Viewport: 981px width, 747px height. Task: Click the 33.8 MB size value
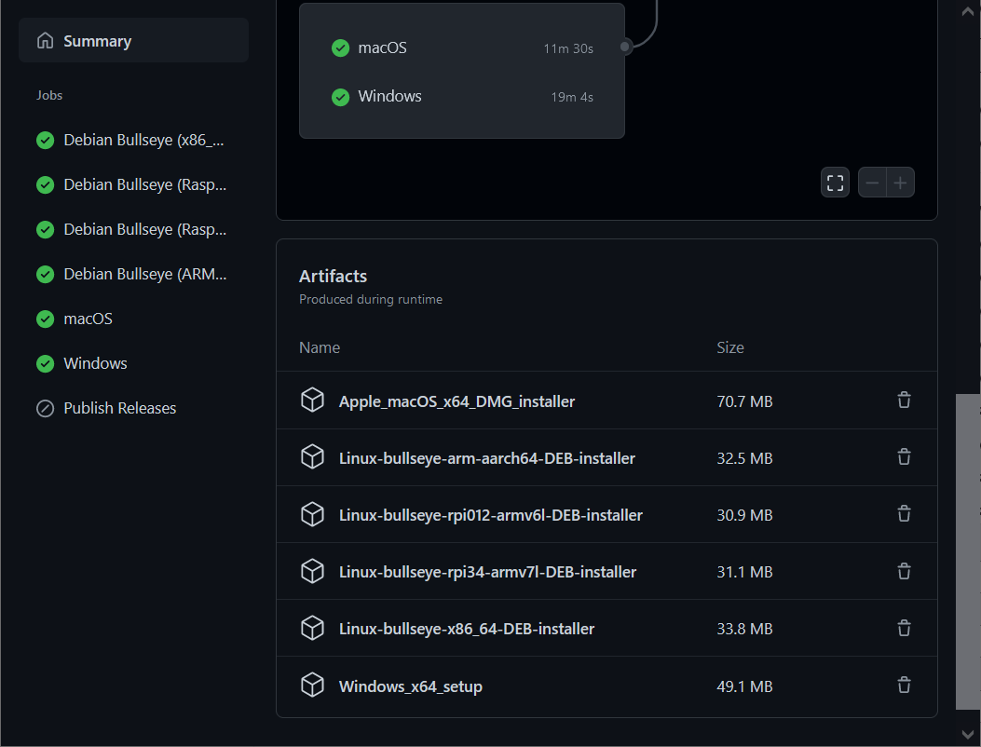tap(744, 629)
